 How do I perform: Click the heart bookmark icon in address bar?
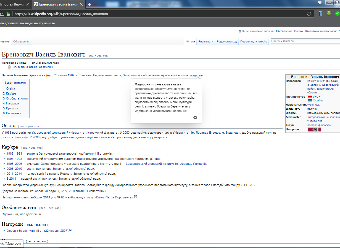click(x=309, y=14)
